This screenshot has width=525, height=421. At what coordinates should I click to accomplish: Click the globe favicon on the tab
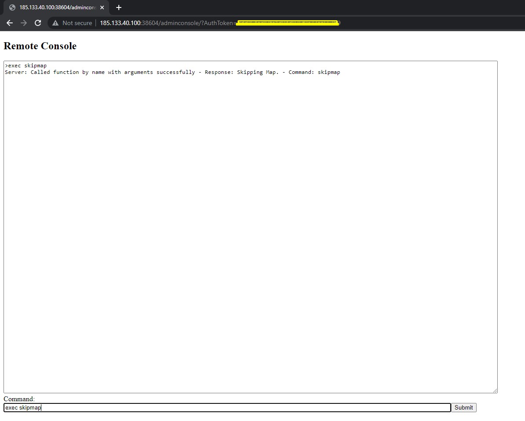(x=12, y=7)
